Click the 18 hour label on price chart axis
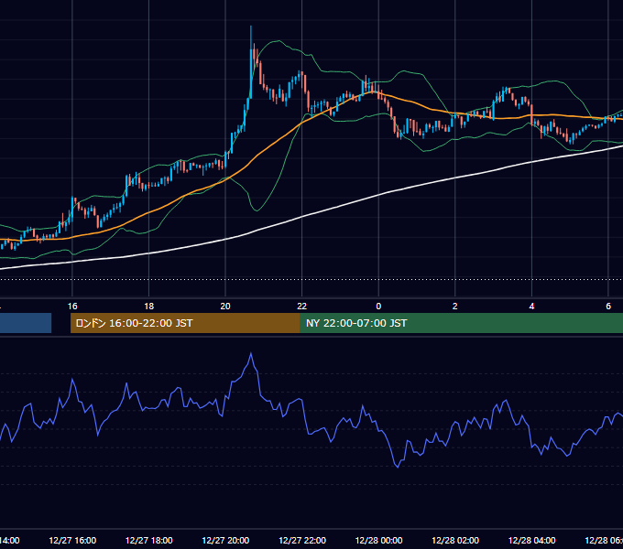Screen dimensions: 623x549 (149, 307)
